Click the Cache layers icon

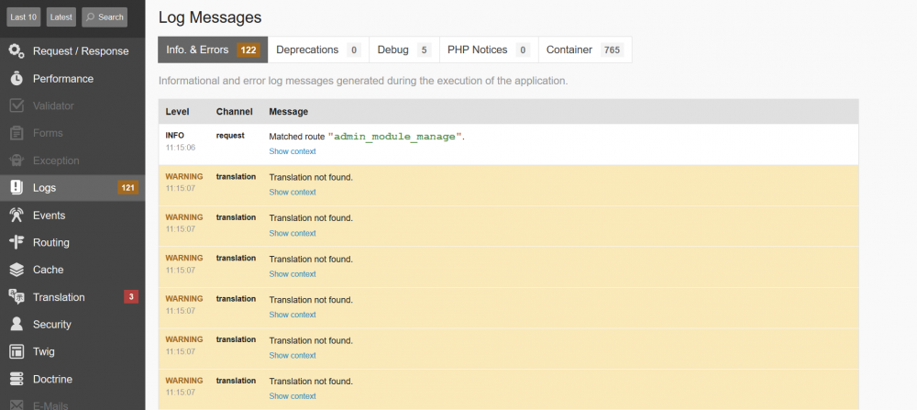(17, 270)
